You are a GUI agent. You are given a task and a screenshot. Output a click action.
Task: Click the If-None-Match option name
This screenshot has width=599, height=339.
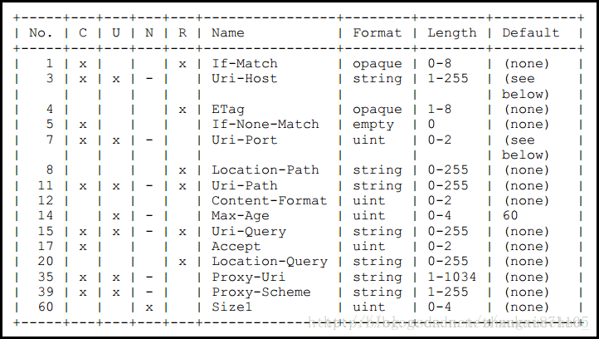[x=265, y=125]
